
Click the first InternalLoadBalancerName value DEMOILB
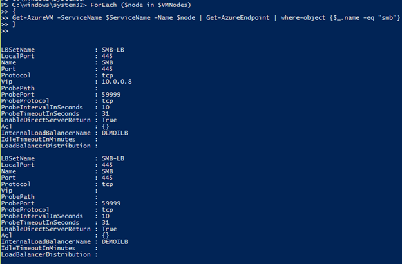pos(116,133)
